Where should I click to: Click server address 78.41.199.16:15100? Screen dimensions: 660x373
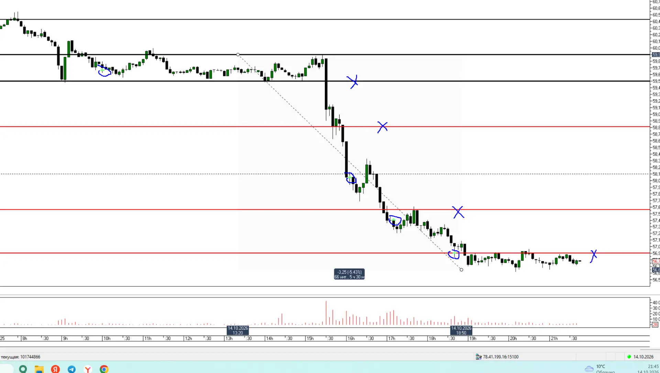coord(500,357)
